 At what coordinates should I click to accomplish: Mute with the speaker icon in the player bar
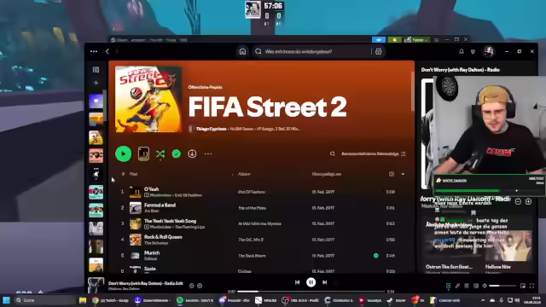click(485, 286)
